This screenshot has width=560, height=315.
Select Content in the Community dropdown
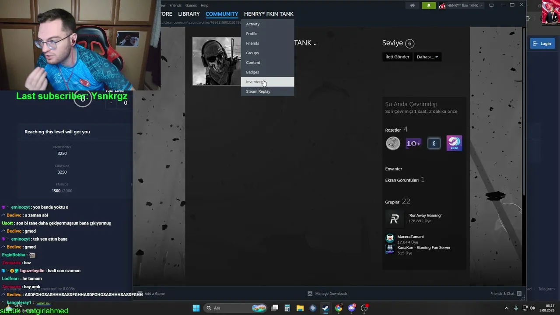coord(267,63)
